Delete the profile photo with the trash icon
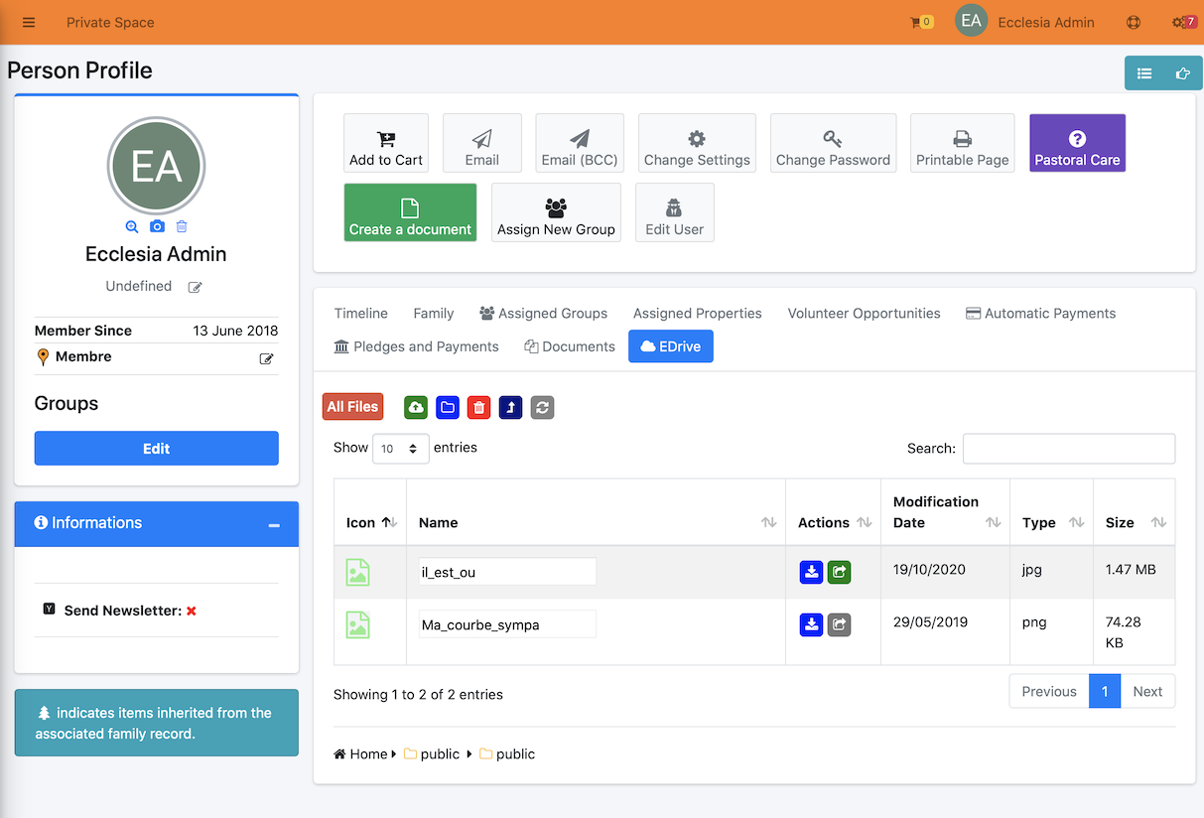Image resolution: width=1204 pixels, height=818 pixels. [x=182, y=226]
